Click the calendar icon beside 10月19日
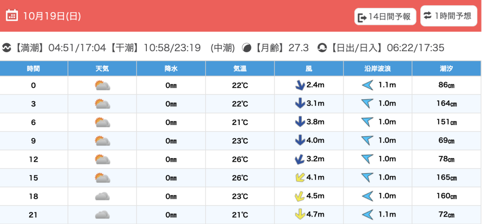 coord(12,15)
